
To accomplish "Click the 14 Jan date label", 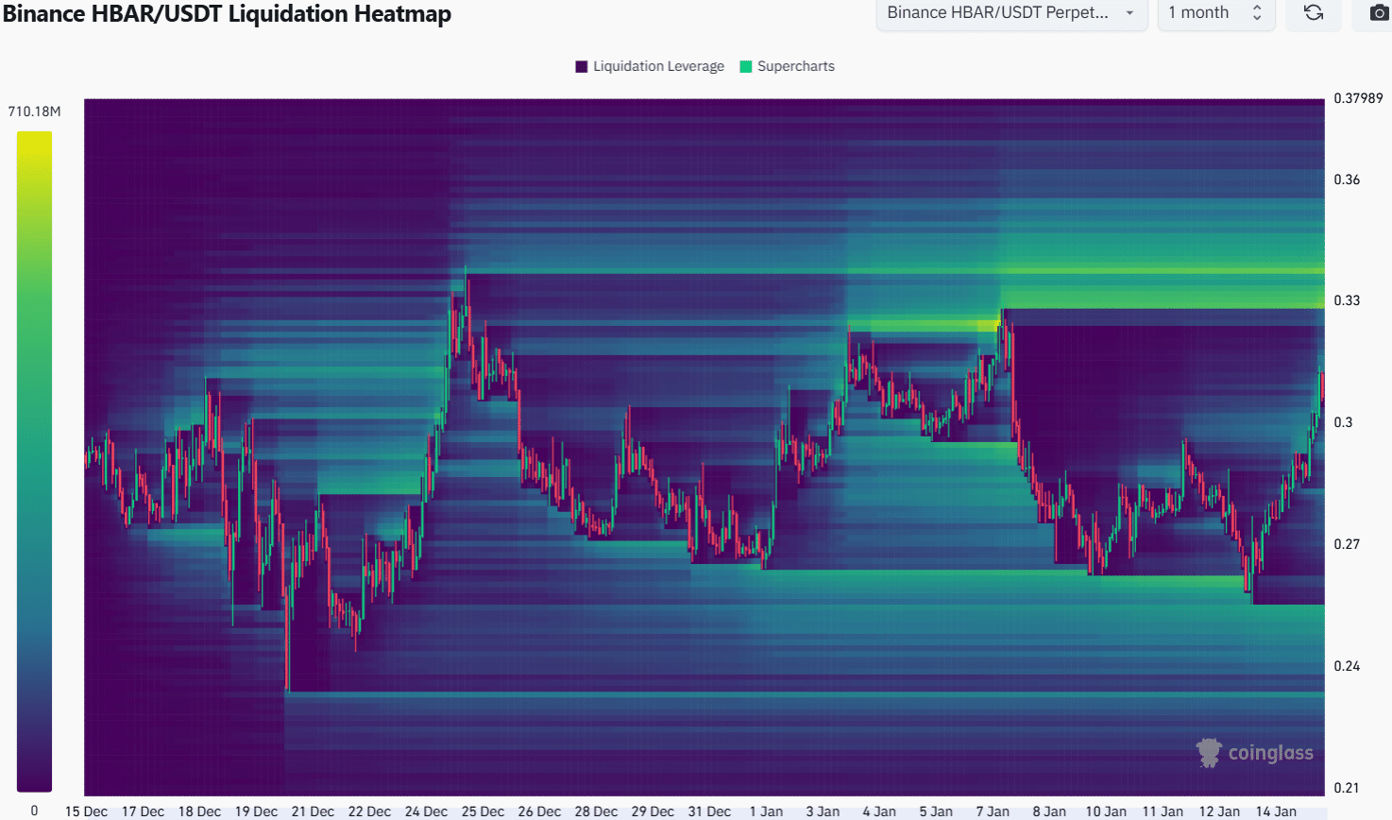I will pyautogui.click(x=1276, y=811).
